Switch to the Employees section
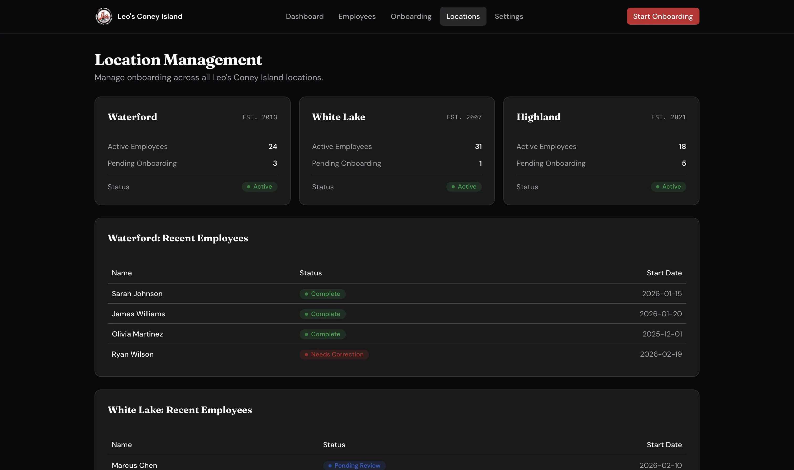Screen dimensions: 794x470 coord(357,16)
